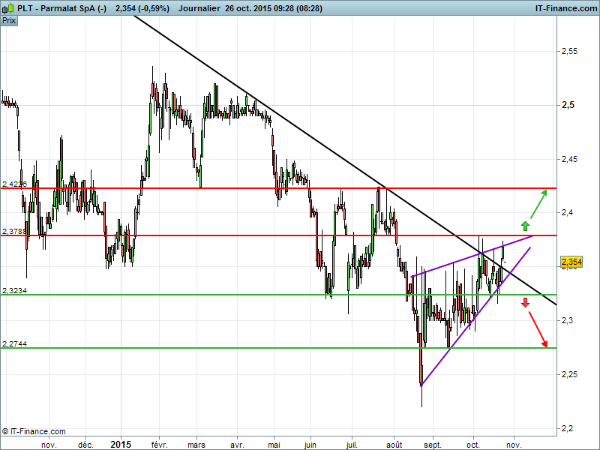The height and width of the screenshot is (450, 600).
Task: Click the PLT - Parmalat SpA title text
Action: (62, 8)
